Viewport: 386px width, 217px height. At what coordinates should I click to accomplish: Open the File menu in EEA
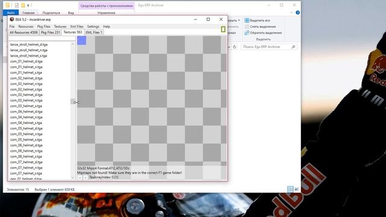12,27
